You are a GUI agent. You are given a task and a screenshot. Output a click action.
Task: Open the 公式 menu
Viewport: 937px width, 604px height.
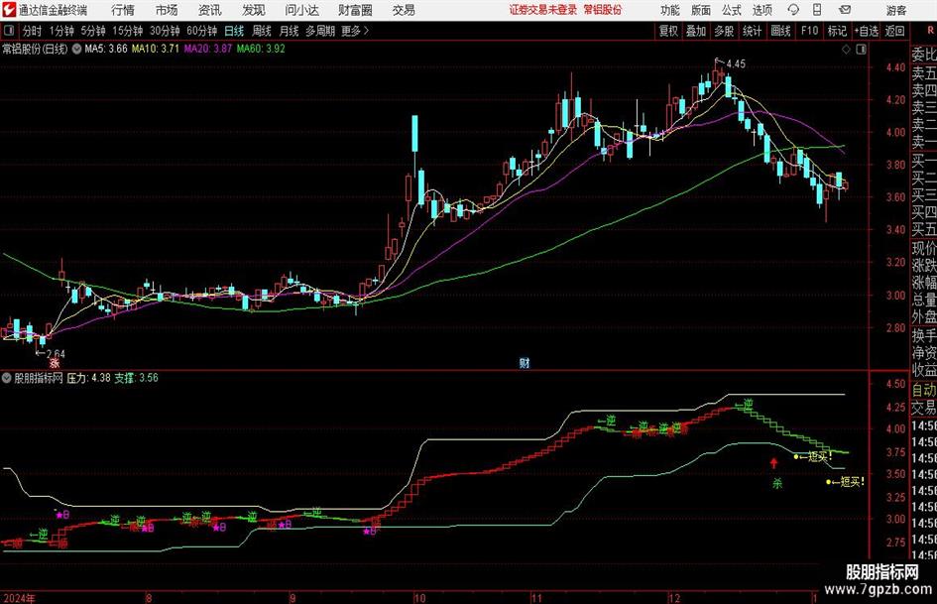click(732, 10)
